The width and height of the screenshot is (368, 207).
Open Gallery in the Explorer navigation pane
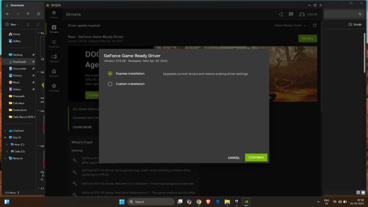[x=15, y=41]
